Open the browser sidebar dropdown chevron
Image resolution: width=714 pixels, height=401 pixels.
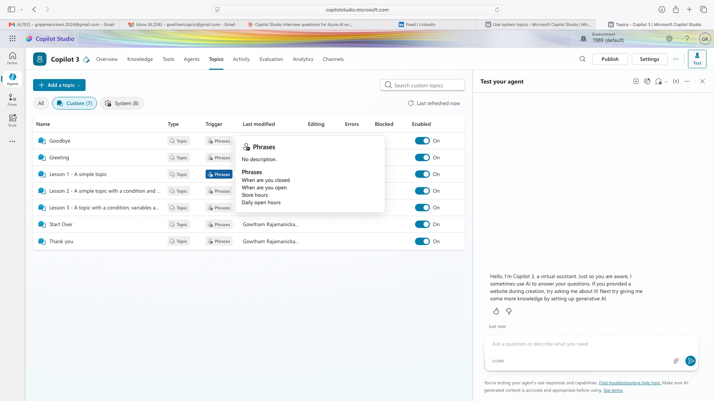tap(22, 10)
